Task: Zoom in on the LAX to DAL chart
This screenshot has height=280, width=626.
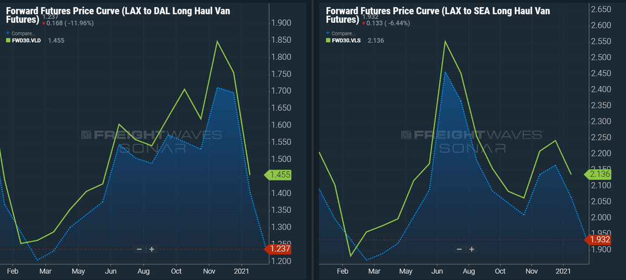Action: pyautogui.click(x=152, y=249)
